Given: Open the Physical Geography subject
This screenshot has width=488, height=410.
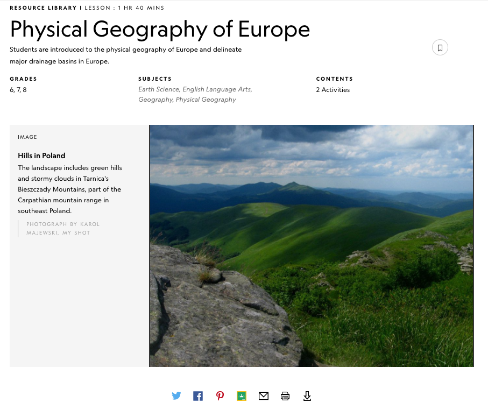Looking at the screenshot, I should pyautogui.click(x=206, y=100).
